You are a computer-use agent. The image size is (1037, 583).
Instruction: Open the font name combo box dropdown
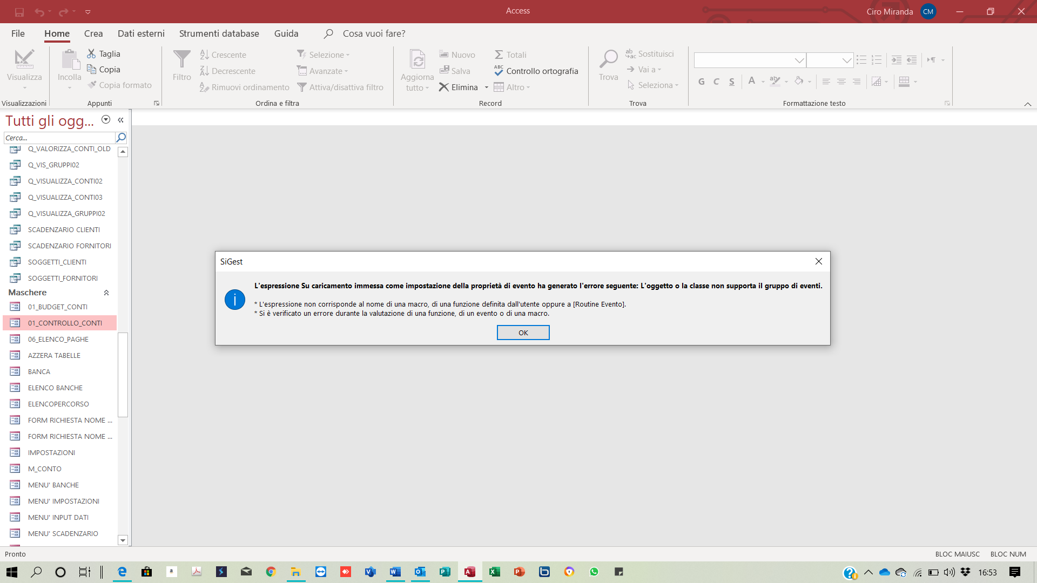point(799,60)
